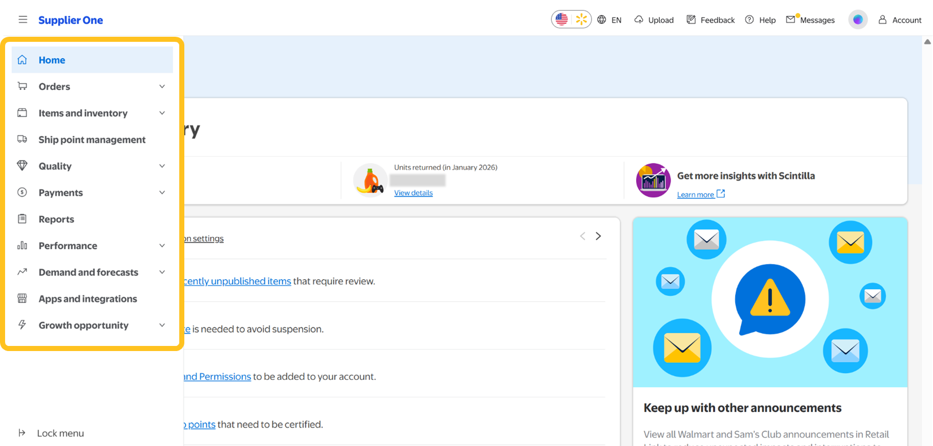This screenshot has width=933, height=446.
Task: Click the Upload cloud icon
Action: 639,20
